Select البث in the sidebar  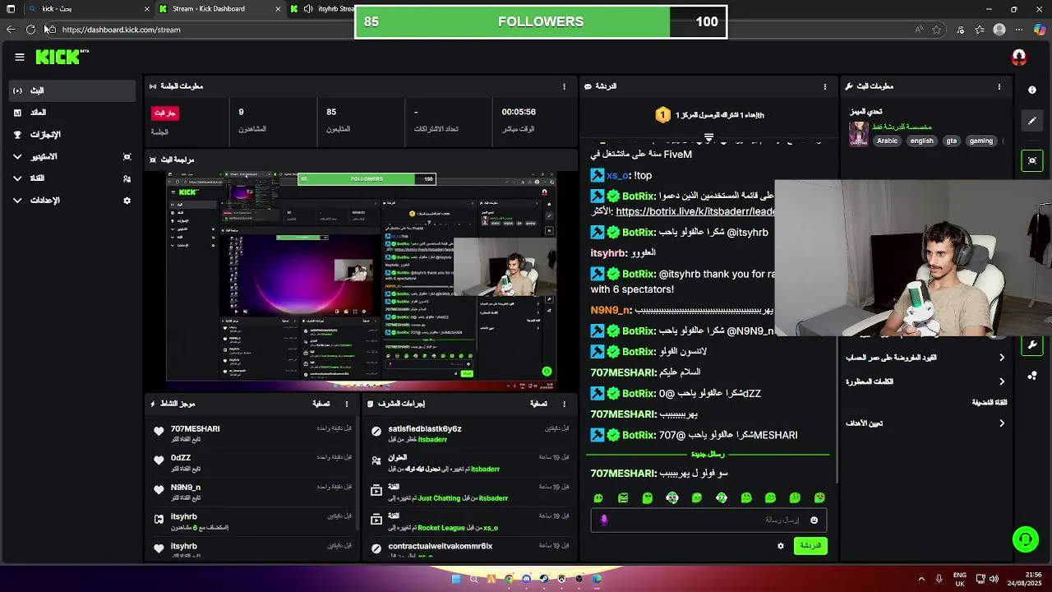[73, 90]
